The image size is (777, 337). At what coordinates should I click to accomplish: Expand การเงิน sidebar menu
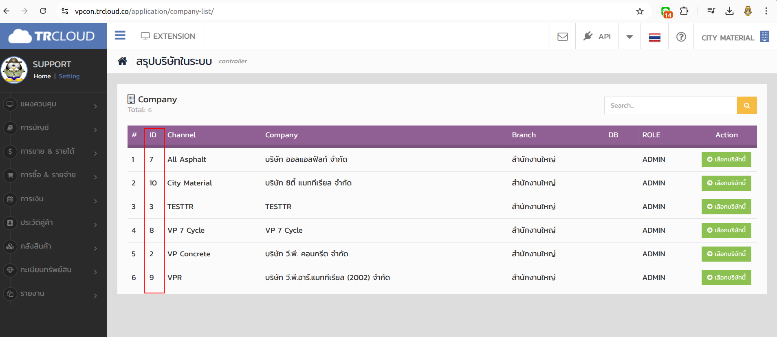pyautogui.click(x=53, y=199)
